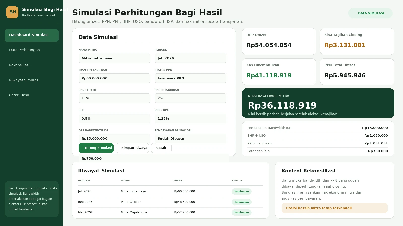Select Mitra Majalengka in history table
Screen dimensions: 403x226
pos(134,212)
